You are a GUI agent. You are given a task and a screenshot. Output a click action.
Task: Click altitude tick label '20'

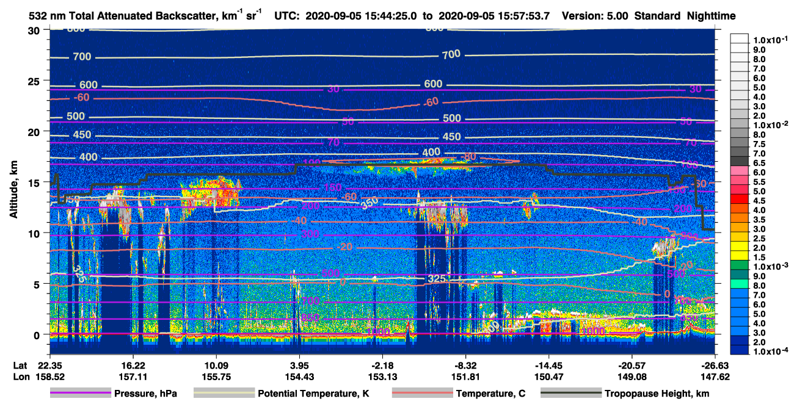coord(35,131)
